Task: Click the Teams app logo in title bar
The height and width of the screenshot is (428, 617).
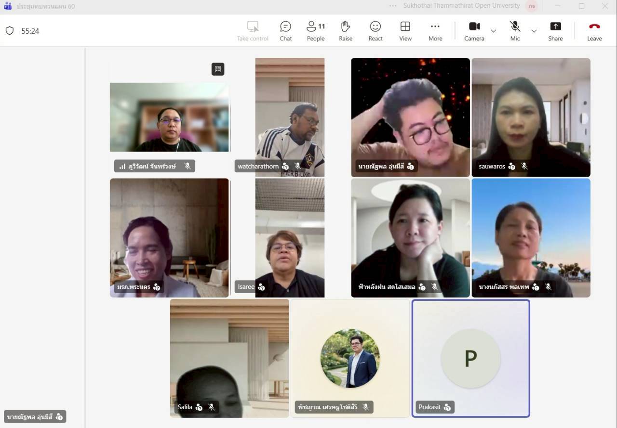Action: tap(7, 6)
